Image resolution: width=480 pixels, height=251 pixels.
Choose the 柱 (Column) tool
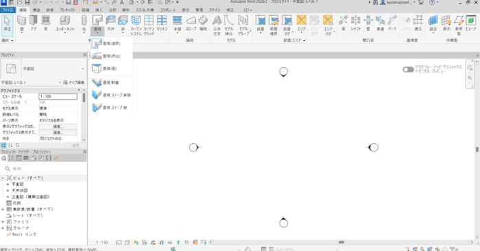click(x=84, y=24)
